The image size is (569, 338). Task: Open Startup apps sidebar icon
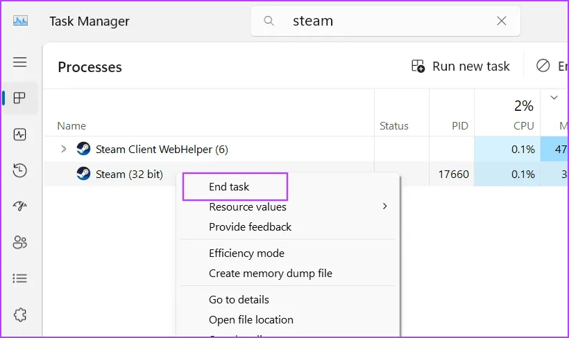[x=20, y=206]
